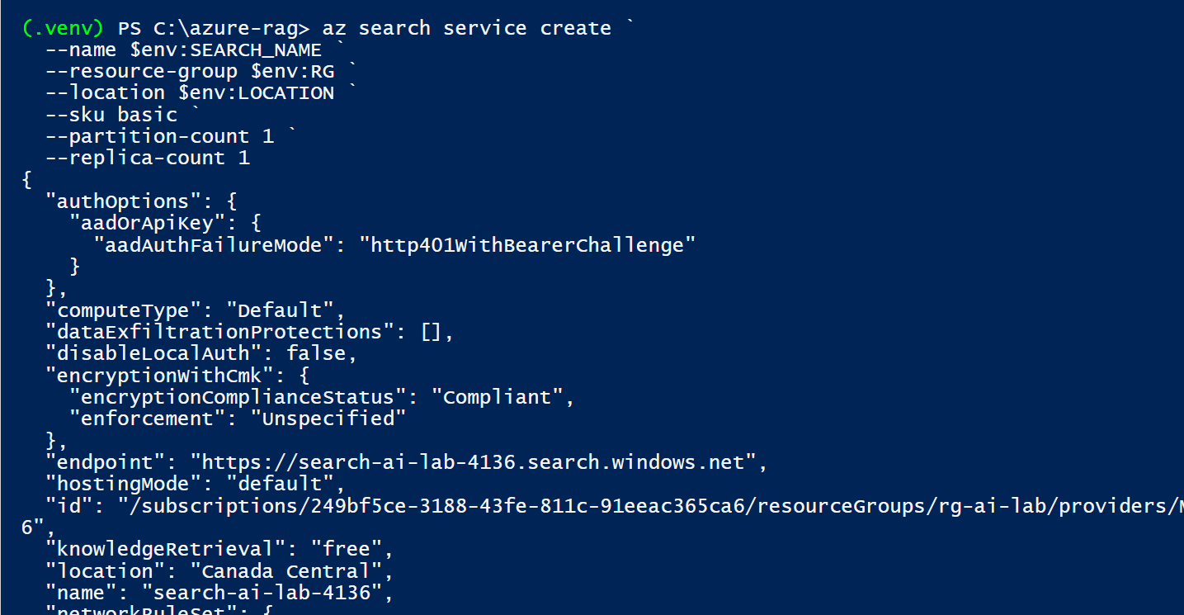Click the az search service create command
The image size is (1184, 615).
point(466,28)
